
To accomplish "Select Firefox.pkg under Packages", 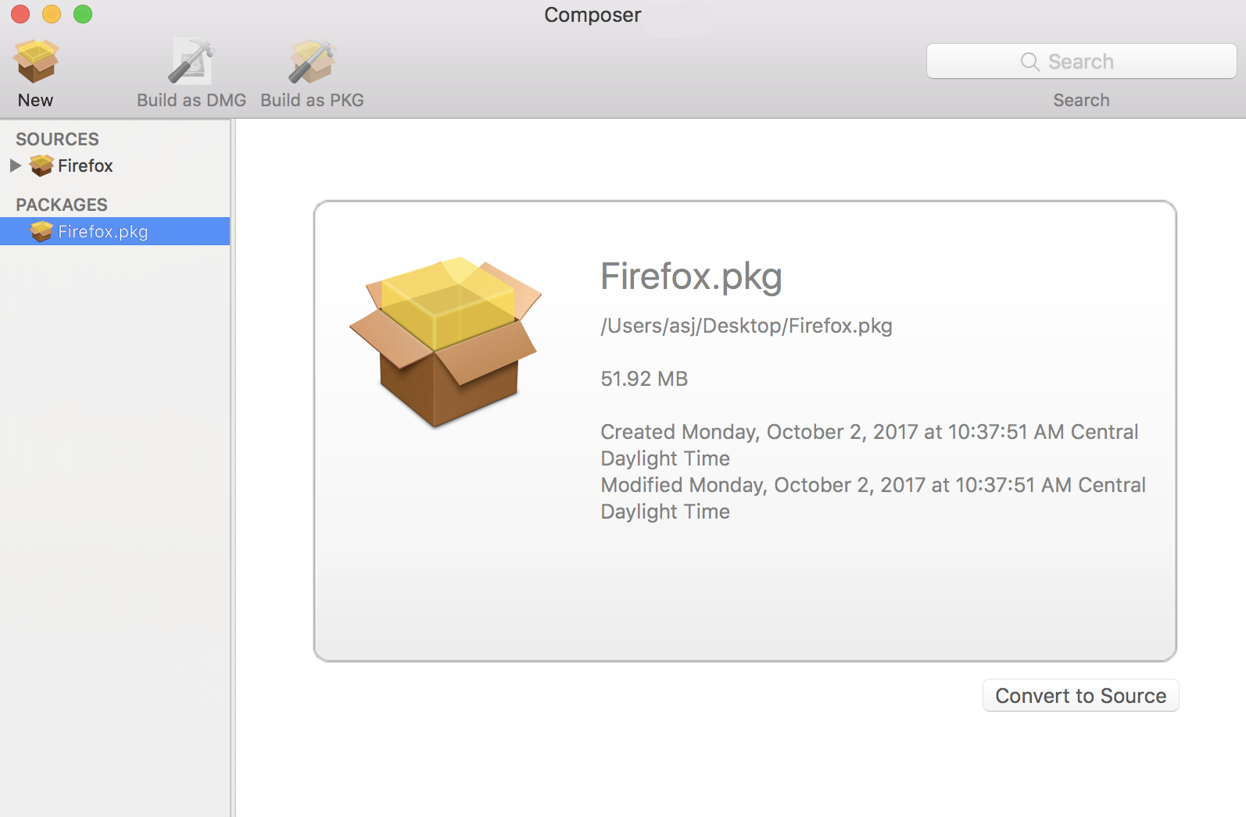I will tap(115, 231).
